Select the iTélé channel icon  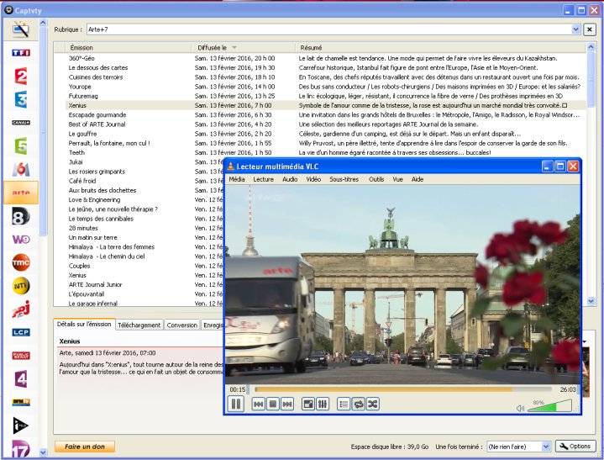pyautogui.click(x=21, y=426)
